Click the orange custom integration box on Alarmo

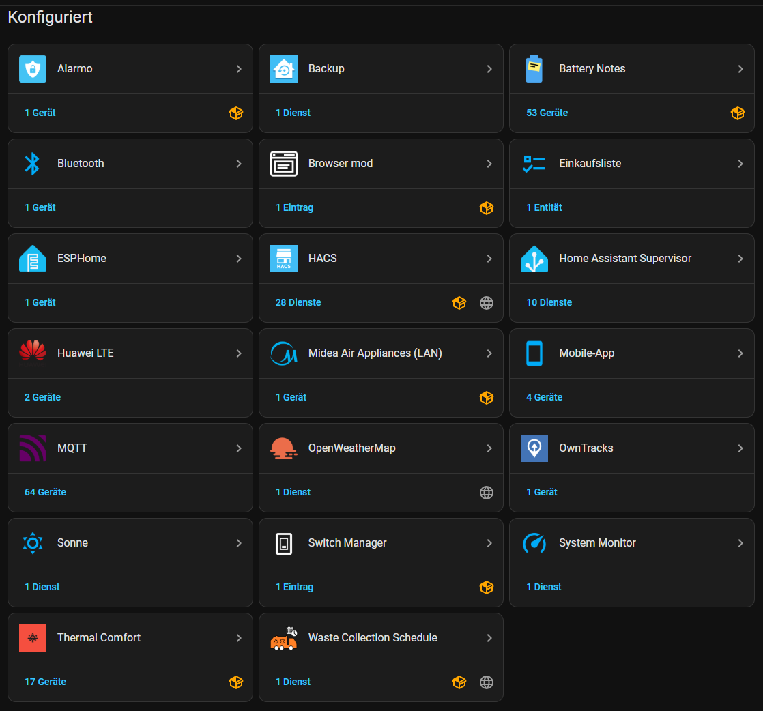coord(236,113)
